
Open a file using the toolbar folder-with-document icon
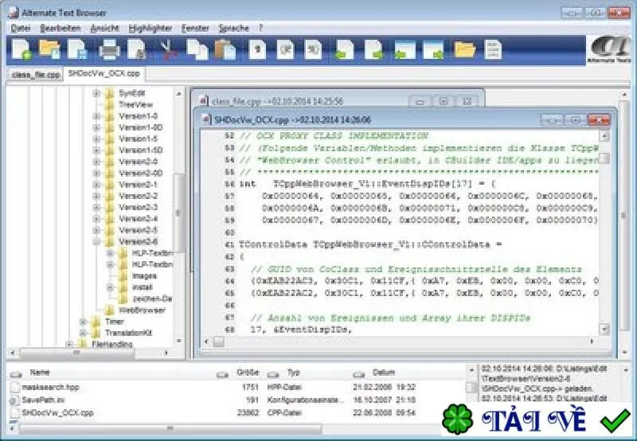point(49,49)
